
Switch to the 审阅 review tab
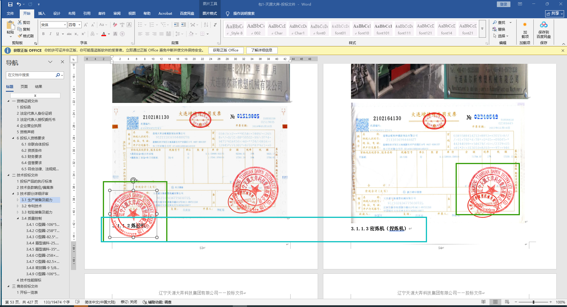click(x=117, y=14)
